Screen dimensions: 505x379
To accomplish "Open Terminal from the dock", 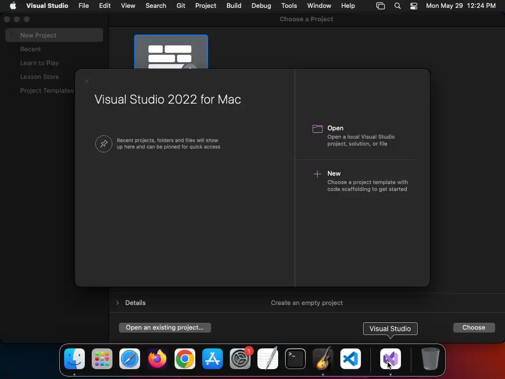I will 295,359.
